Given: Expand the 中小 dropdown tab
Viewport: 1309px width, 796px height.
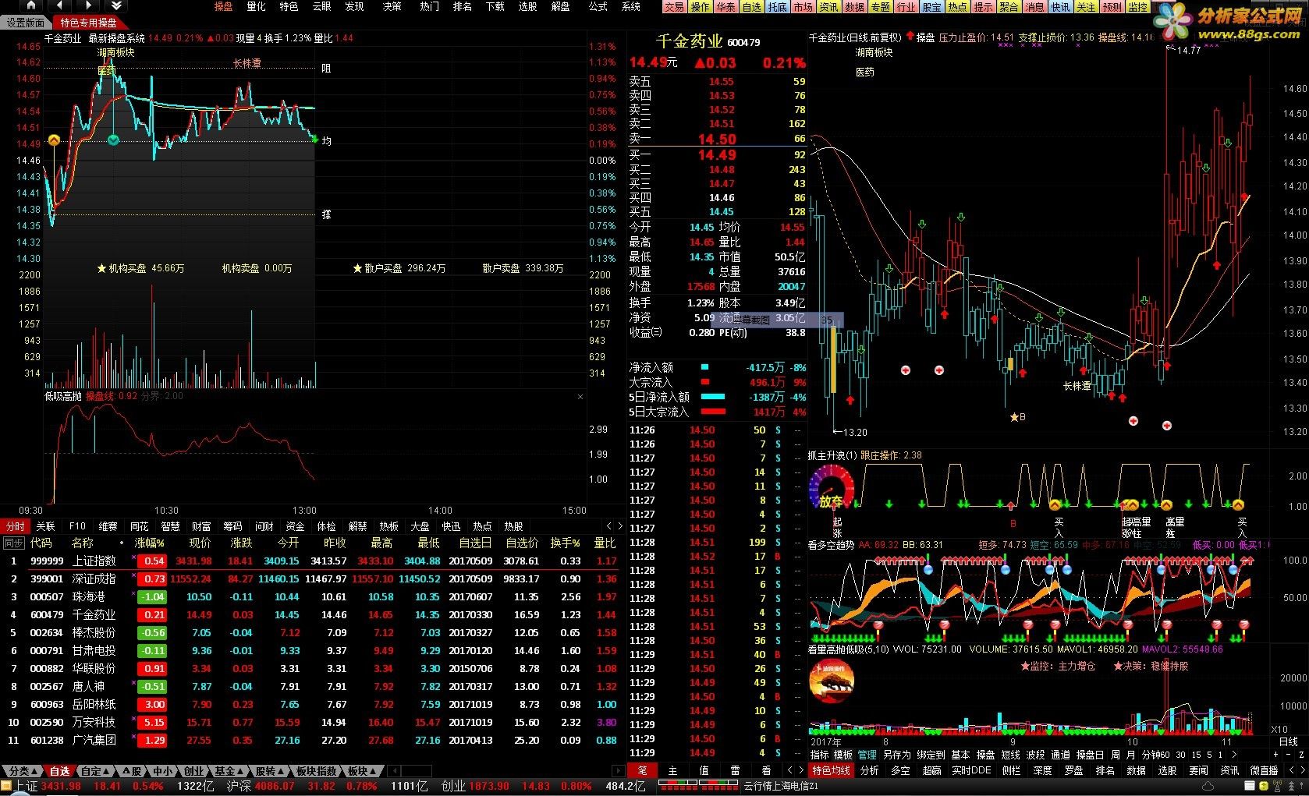Looking at the screenshot, I should [x=164, y=771].
